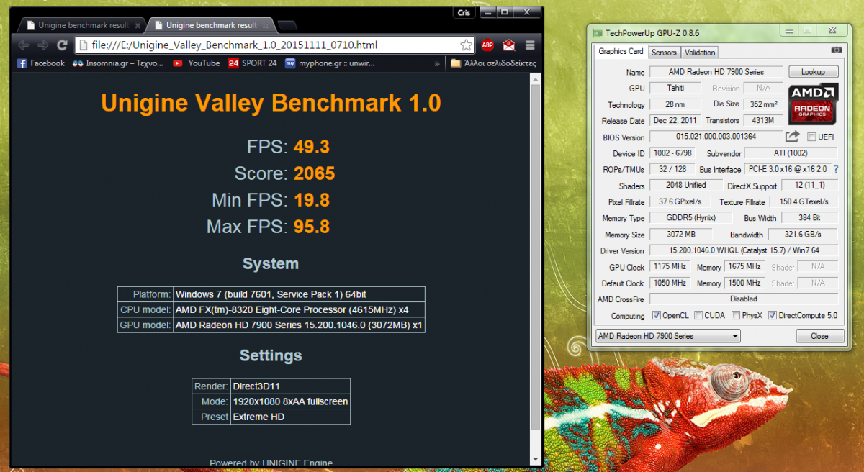864x472 pixels.
Task: Click the GPU Name field in GPU-Z
Action: click(716, 72)
